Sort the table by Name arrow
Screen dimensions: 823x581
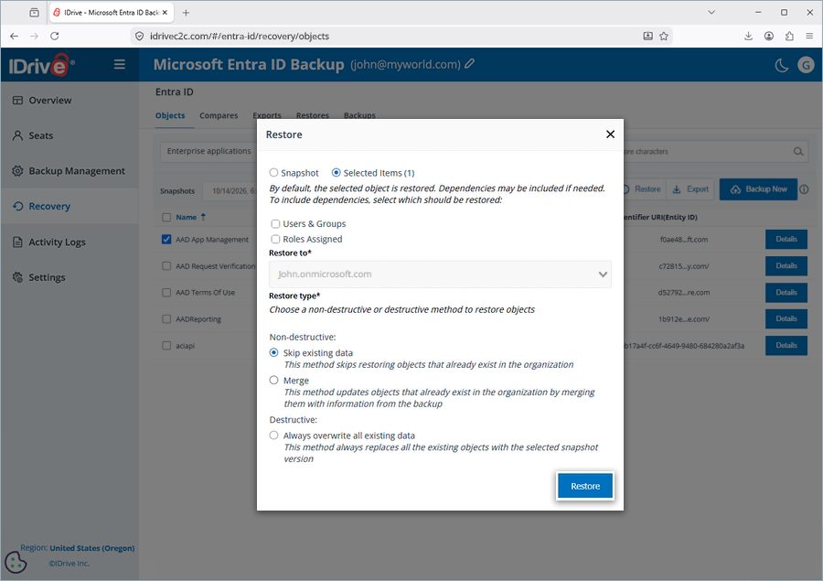(x=203, y=217)
